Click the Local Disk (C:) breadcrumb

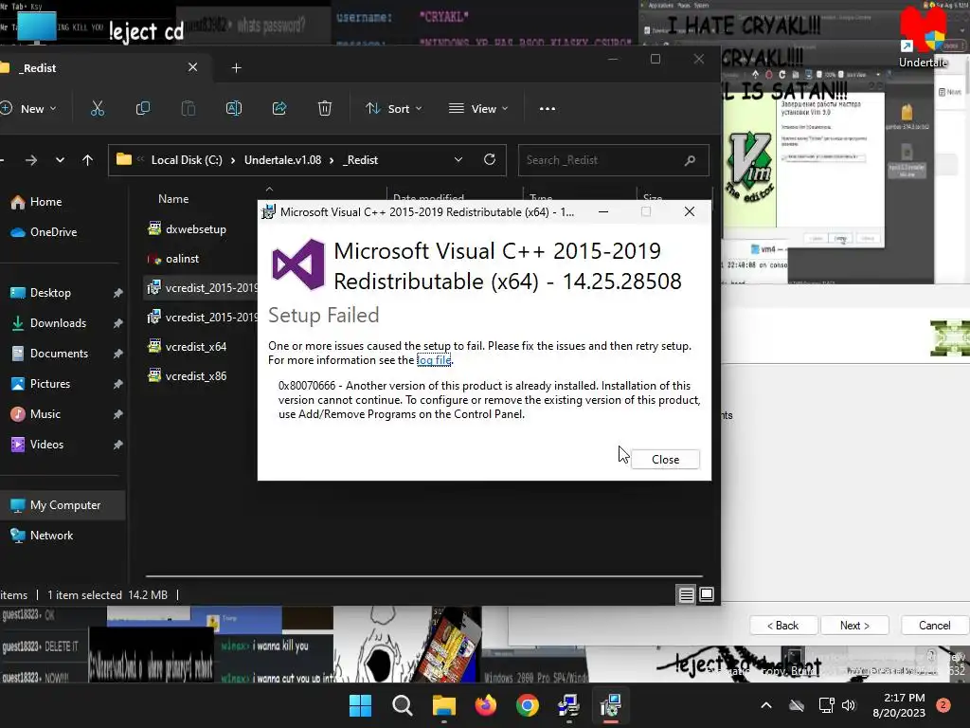(187, 160)
